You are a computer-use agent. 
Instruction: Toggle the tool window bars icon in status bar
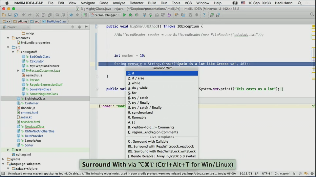click(3, 173)
